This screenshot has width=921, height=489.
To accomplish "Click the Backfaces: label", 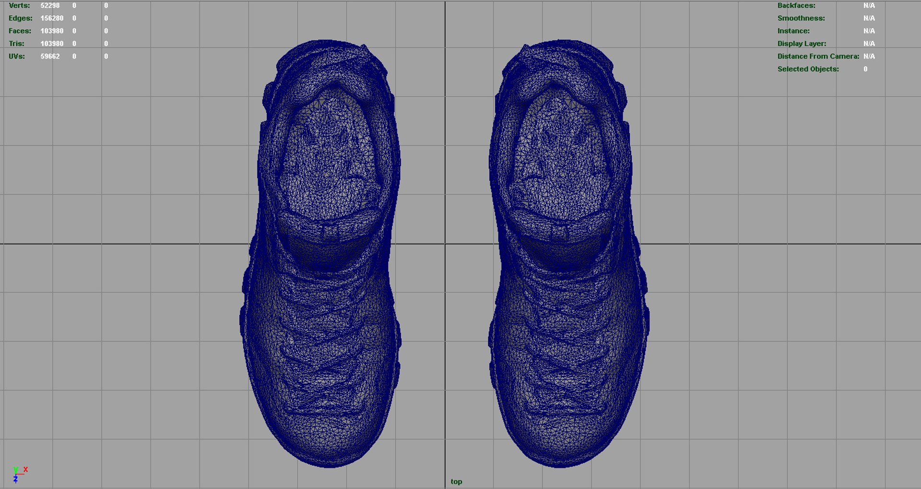I will tap(796, 6).
